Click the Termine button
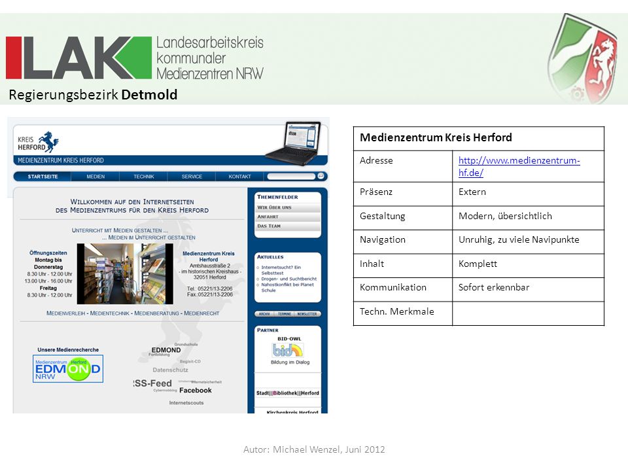This screenshot has height=471, width=628. click(x=285, y=314)
